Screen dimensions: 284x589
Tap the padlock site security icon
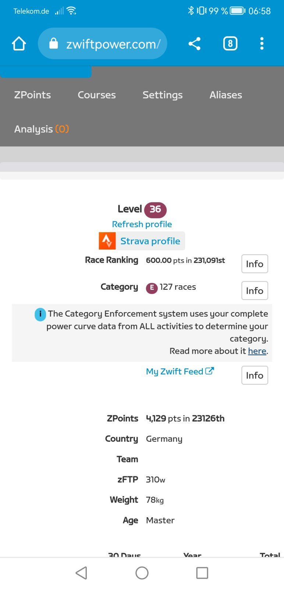54,44
